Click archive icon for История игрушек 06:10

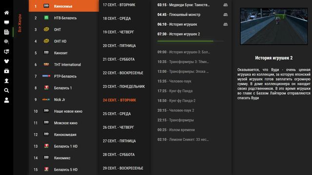(x=225, y=24)
